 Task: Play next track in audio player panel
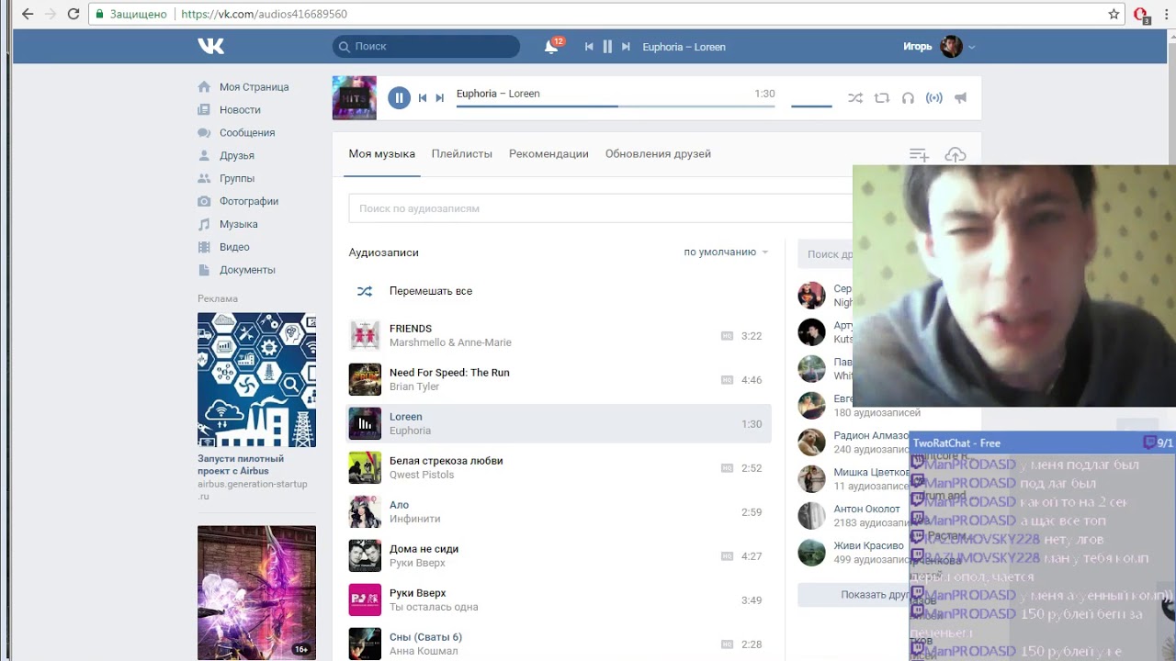coord(439,98)
